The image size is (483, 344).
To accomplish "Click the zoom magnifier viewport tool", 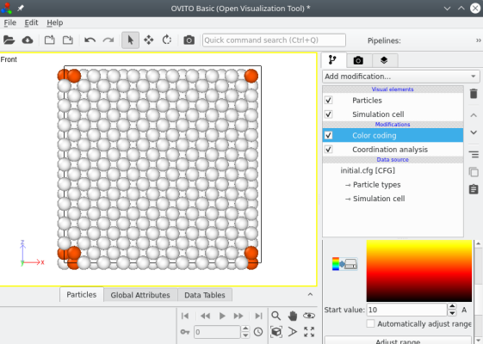I will tap(276, 316).
